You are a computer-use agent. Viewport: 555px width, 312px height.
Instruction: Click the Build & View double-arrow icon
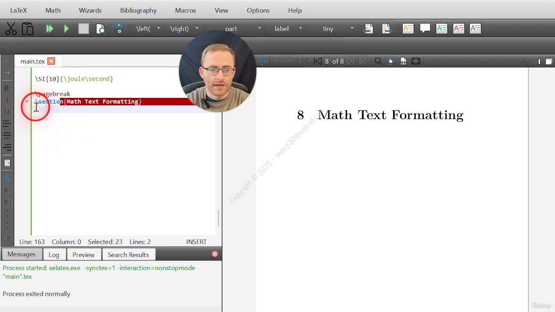pyautogui.click(x=49, y=29)
